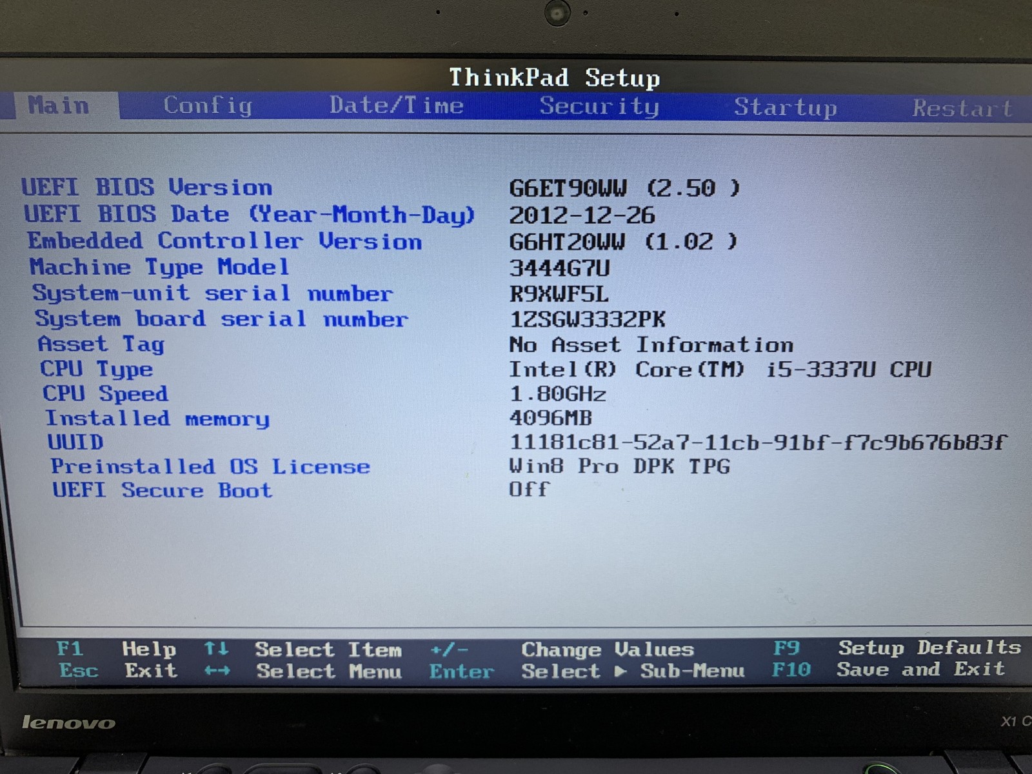Select System-unit serial number label
This screenshot has height=774, width=1032.
212,293
